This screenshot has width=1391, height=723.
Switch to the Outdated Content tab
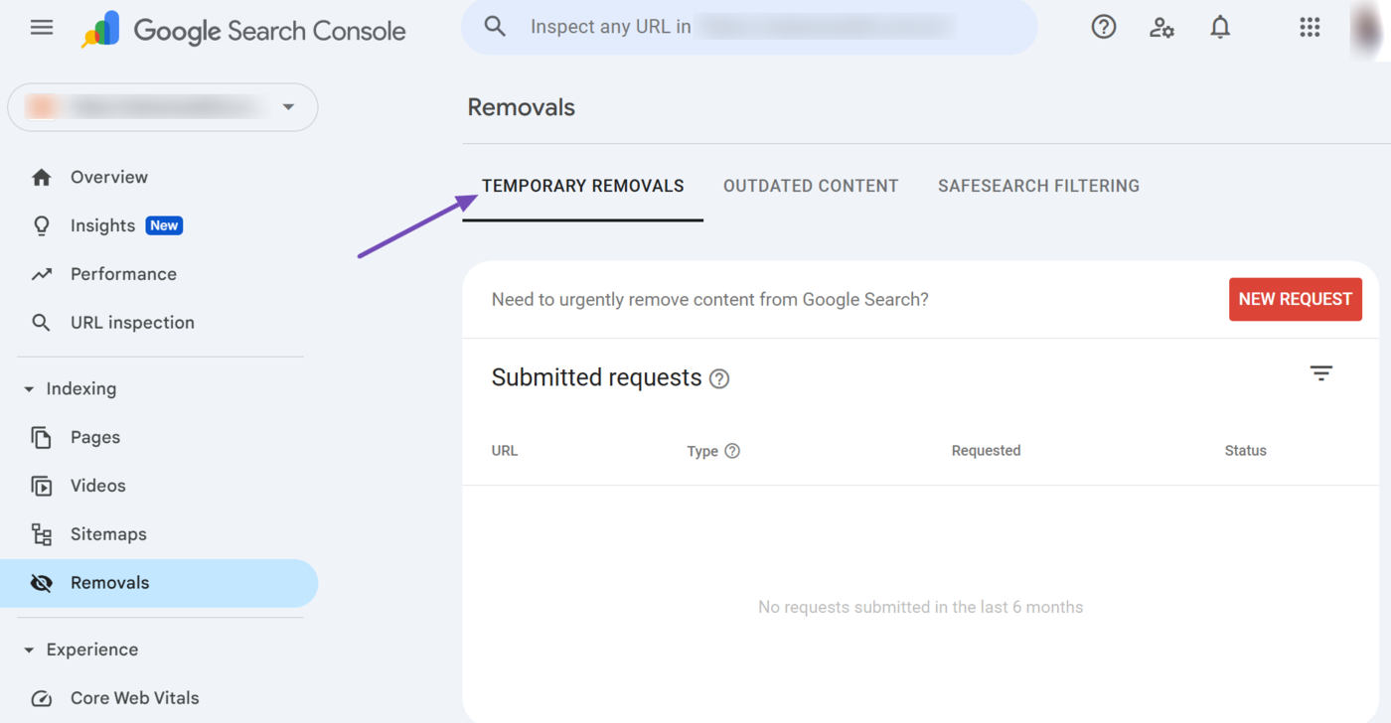pyautogui.click(x=811, y=186)
